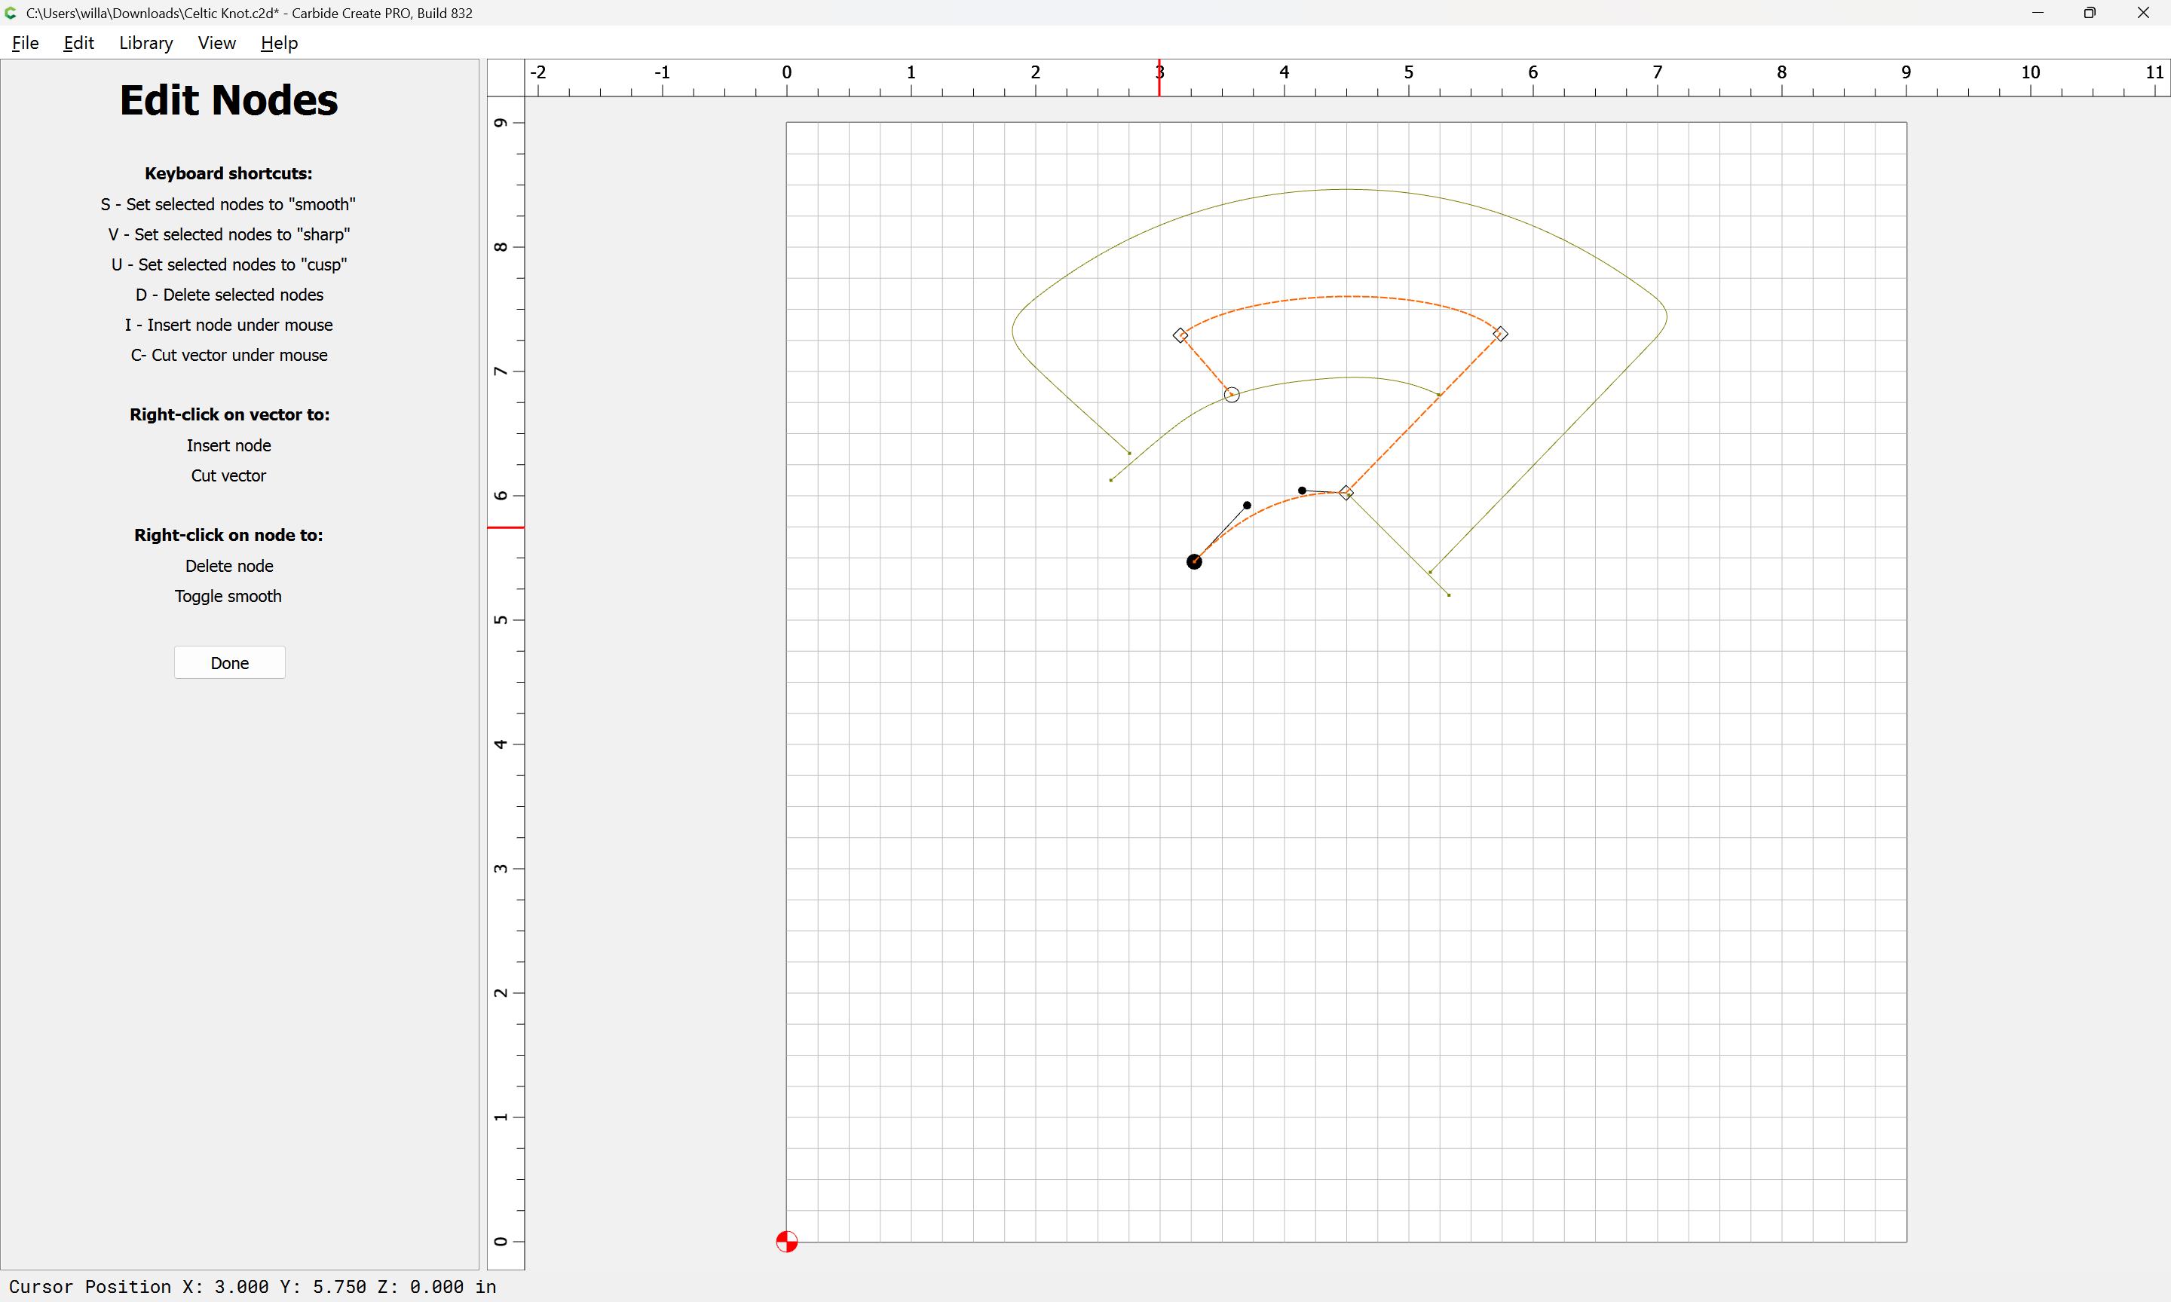Click the red cursor marker on vertical ruler
This screenshot has height=1302, width=2171.
(x=506, y=527)
